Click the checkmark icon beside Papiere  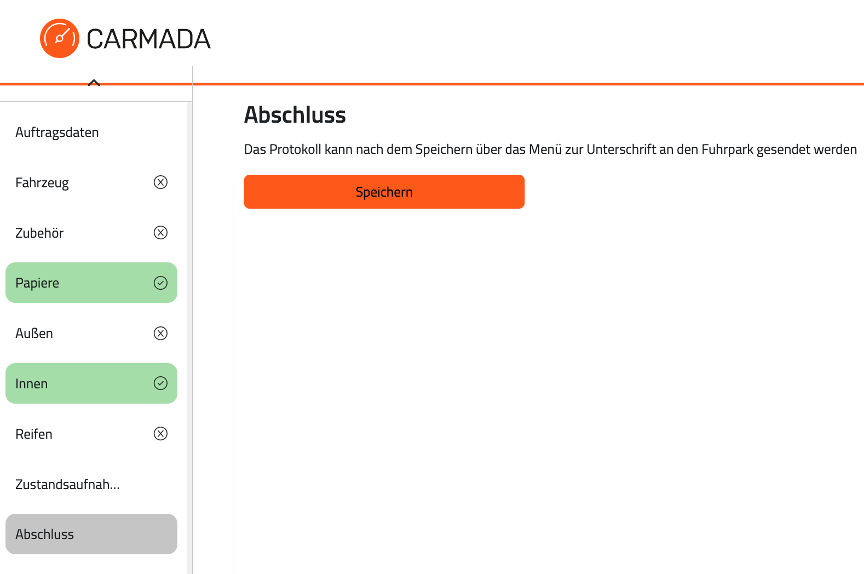[x=160, y=283]
